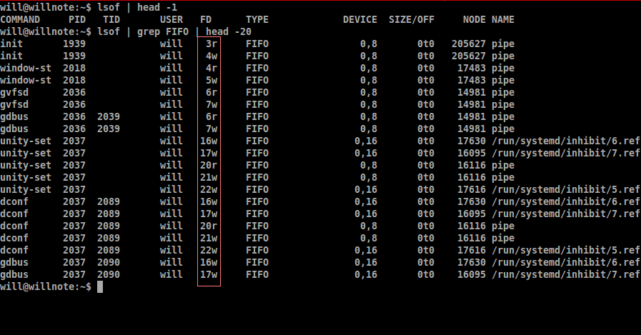The width and height of the screenshot is (641, 335).
Task: Click the NODE column header
Action: coord(474,19)
